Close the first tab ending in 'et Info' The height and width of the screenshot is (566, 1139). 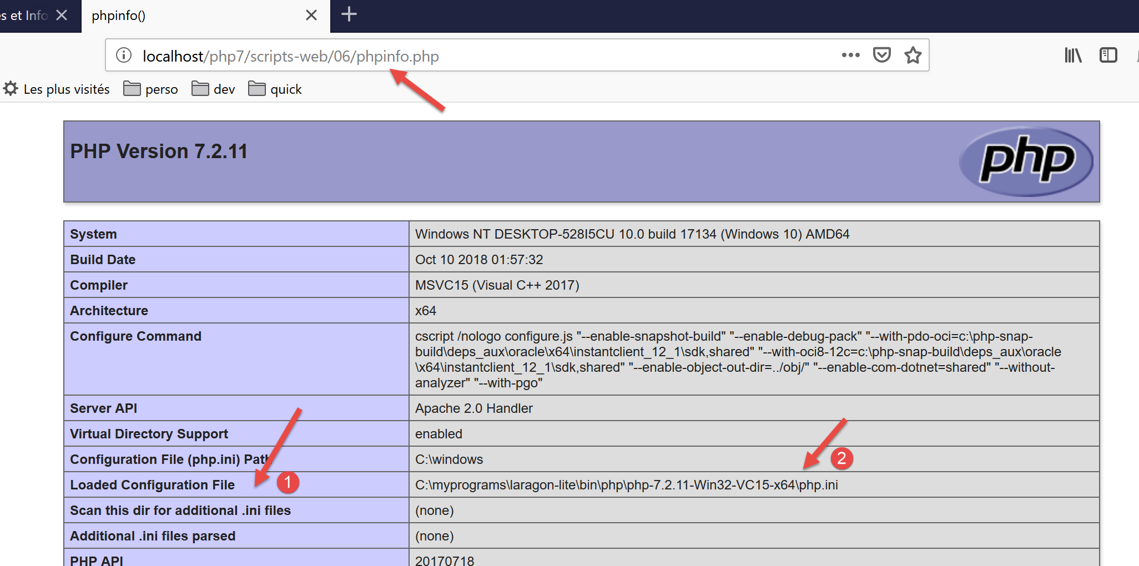click(x=62, y=16)
